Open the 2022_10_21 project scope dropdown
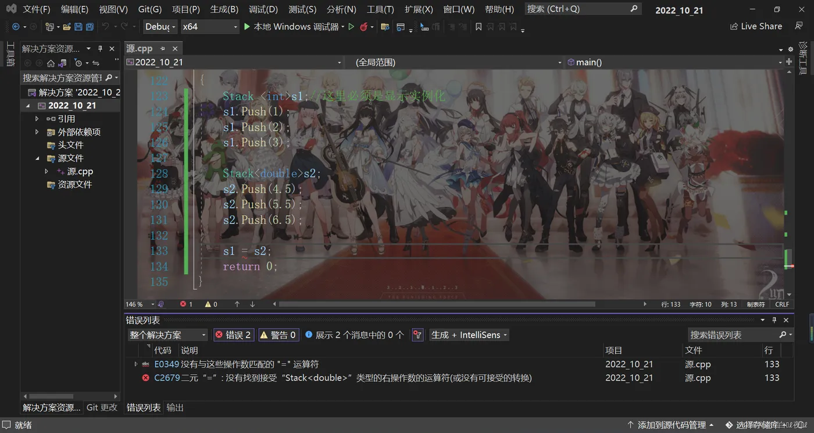Screen dimensions: 814x433 pyautogui.click(x=234, y=62)
